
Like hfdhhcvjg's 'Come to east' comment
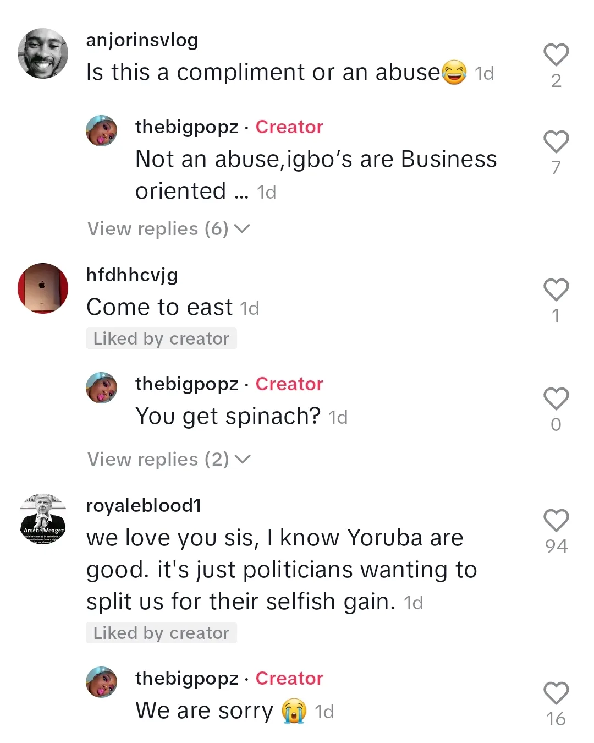point(557,290)
